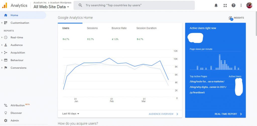Open the Admin label

click(15, 120)
